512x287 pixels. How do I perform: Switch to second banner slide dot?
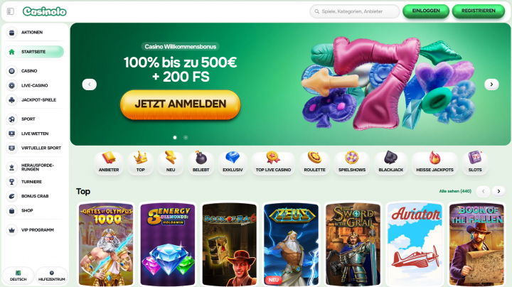[186, 138]
